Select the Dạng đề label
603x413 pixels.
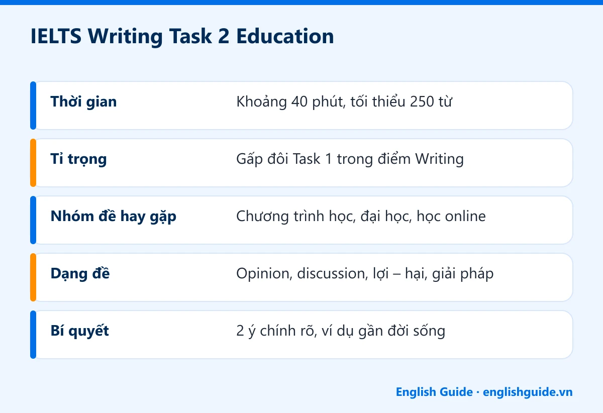point(80,274)
